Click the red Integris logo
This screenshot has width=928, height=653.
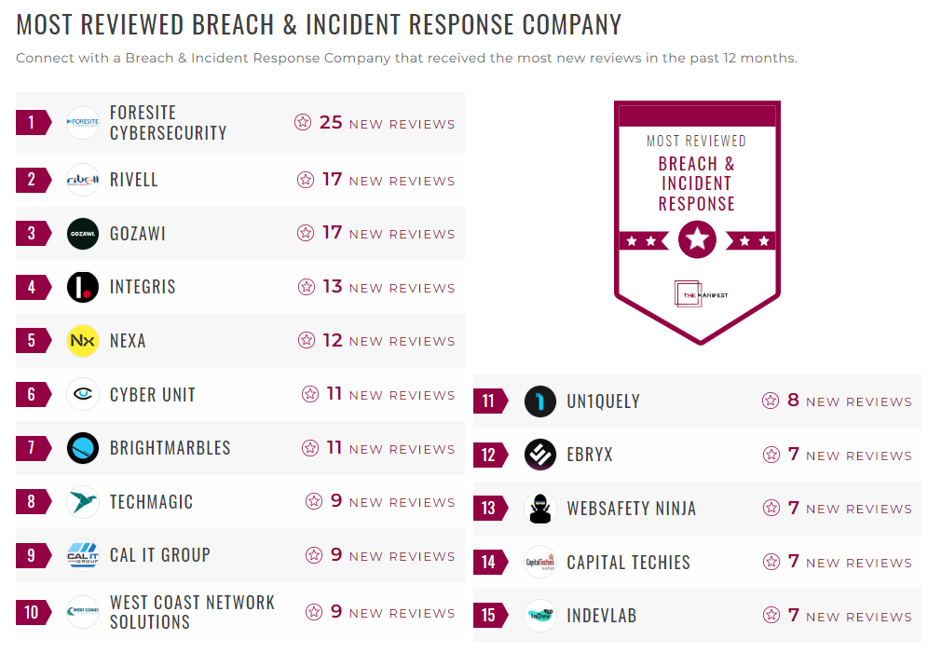(x=82, y=287)
